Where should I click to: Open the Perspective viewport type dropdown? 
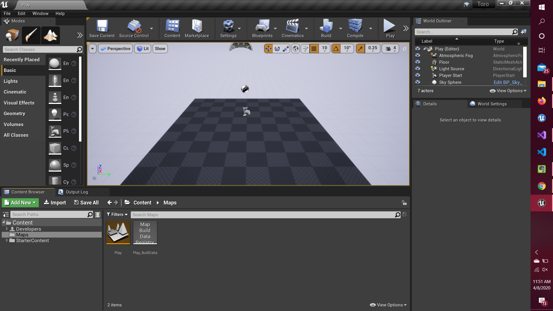click(x=115, y=49)
